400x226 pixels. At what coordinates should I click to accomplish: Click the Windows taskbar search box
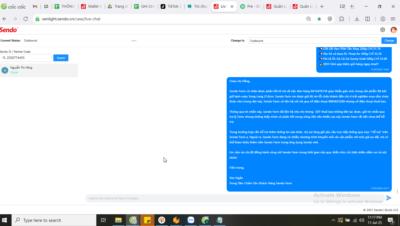tap(54, 220)
